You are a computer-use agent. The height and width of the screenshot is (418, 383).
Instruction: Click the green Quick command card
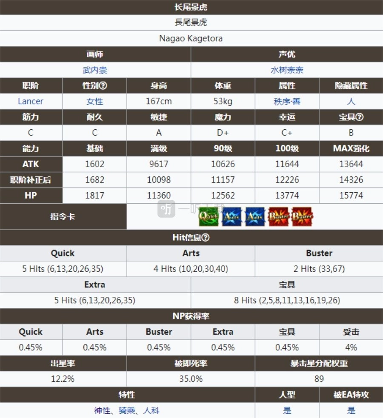click(x=209, y=216)
